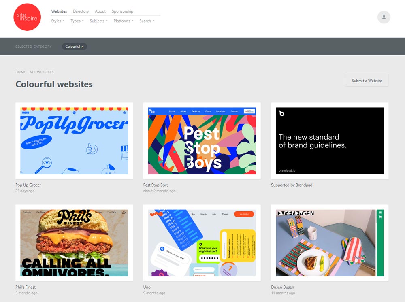
Task: Go to the Directory tab
Action: click(x=81, y=11)
